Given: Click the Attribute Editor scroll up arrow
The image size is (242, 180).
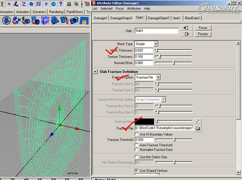Looking at the screenshot, I should pyautogui.click(x=238, y=43).
